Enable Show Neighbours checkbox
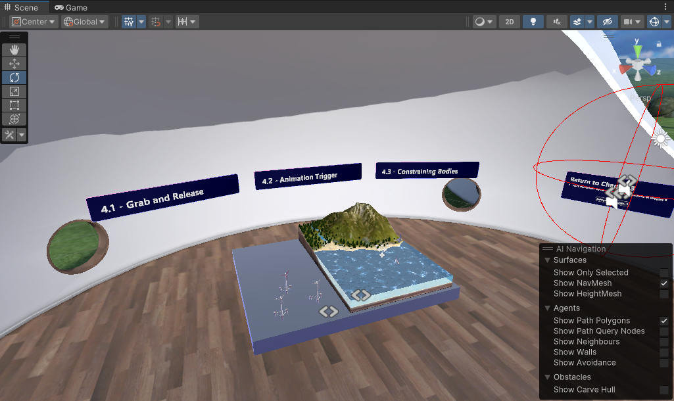Viewport: 674px width, 401px height. [x=663, y=342]
